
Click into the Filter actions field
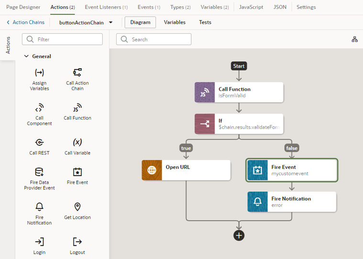pyautogui.click(x=62, y=39)
